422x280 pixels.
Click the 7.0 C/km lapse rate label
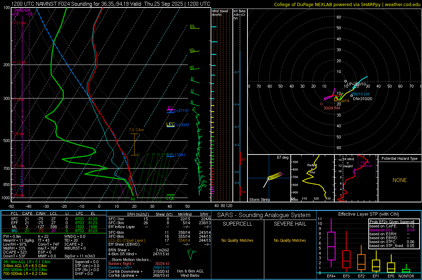click(x=137, y=130)
